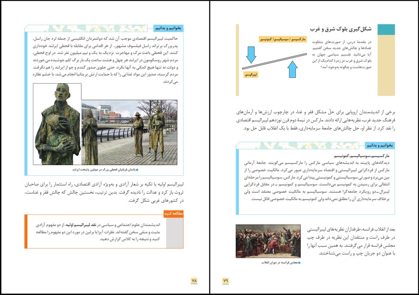Click the bold subheading "مارکسیسم، سوسیالیسم، کمونیسم" in the blue box
The height and width of the screenshot is (295, 419).
[362, 156]
